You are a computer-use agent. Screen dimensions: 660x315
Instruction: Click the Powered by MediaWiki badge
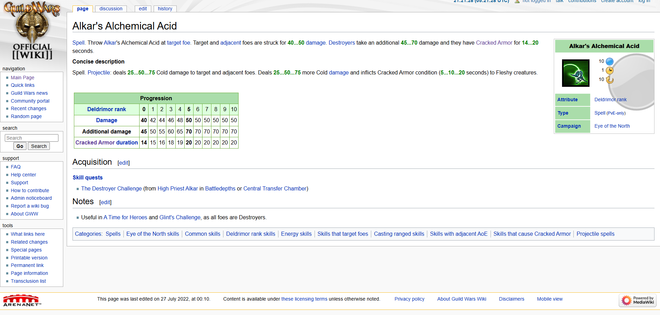pyautogui.click(x=638, y=300)
